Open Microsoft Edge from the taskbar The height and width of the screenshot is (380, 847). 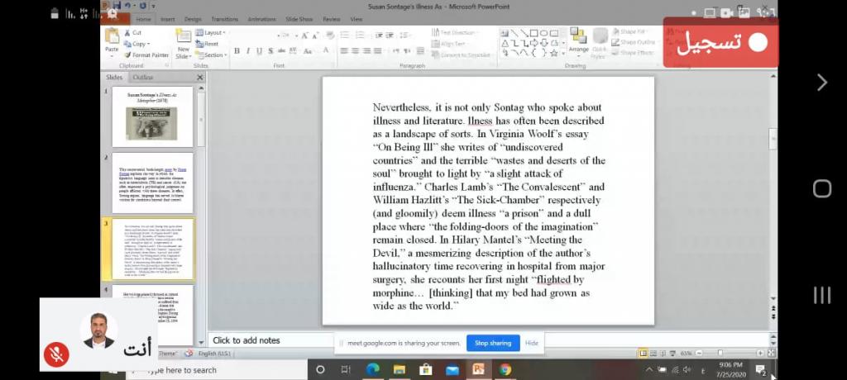point(372,369)
